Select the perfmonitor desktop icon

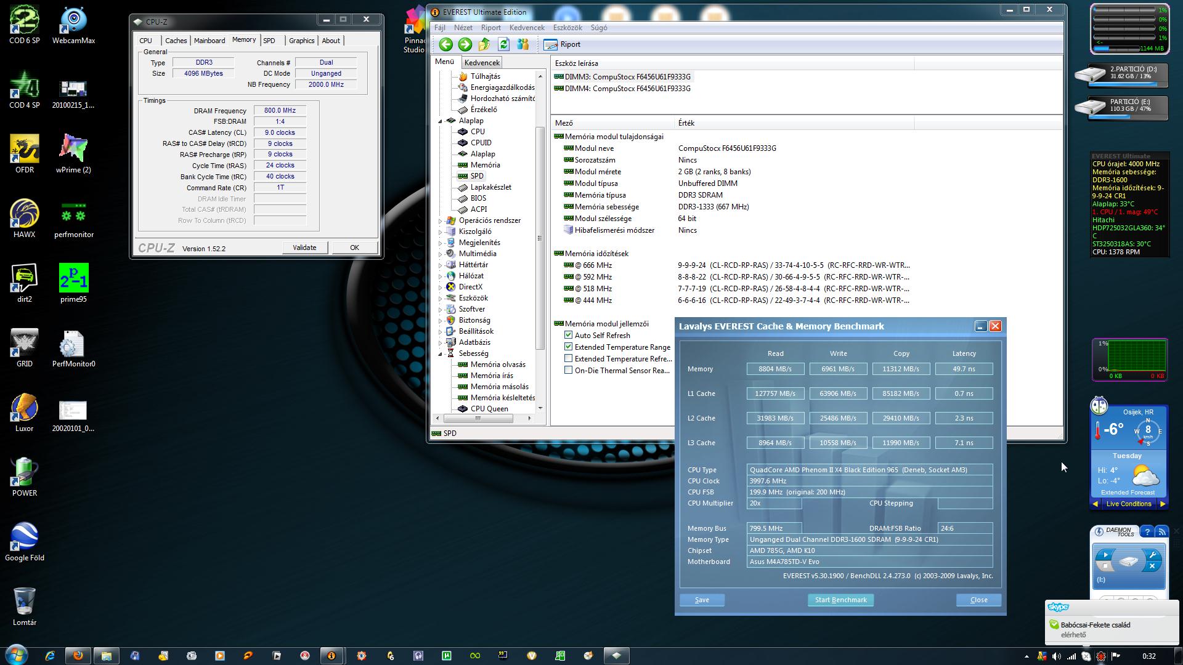click(x=73, y=219)
